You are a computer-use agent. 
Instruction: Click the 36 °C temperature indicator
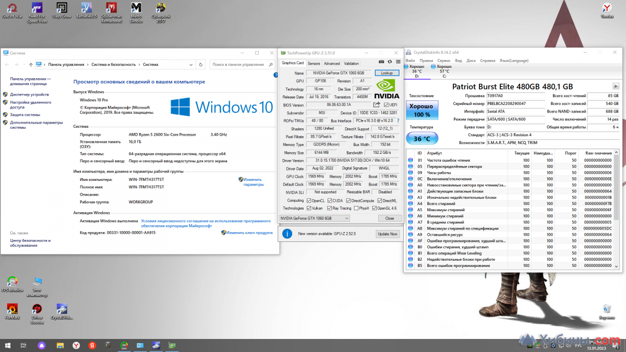coord(422,138)
